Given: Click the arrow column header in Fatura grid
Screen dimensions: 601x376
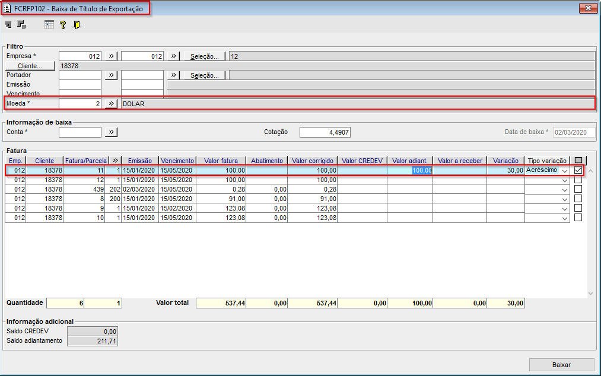Looking at the screenshot, I should pyautogui.click(x=115, y=161).
